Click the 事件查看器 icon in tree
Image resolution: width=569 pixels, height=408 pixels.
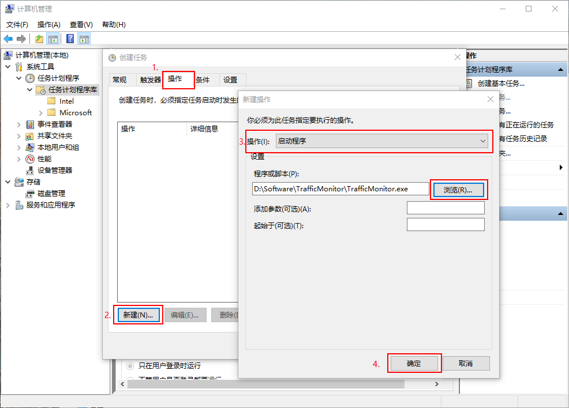[30, 124]
